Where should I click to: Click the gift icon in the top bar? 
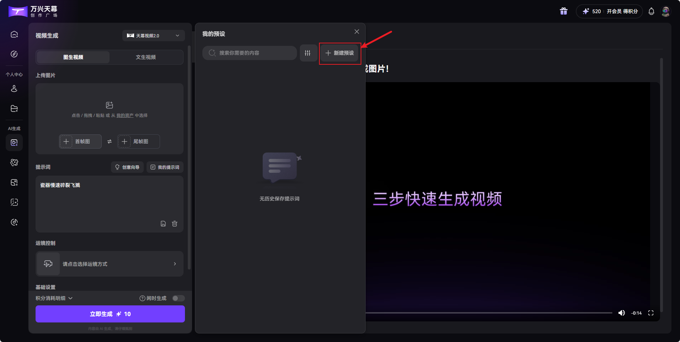[x=563, y=11]
